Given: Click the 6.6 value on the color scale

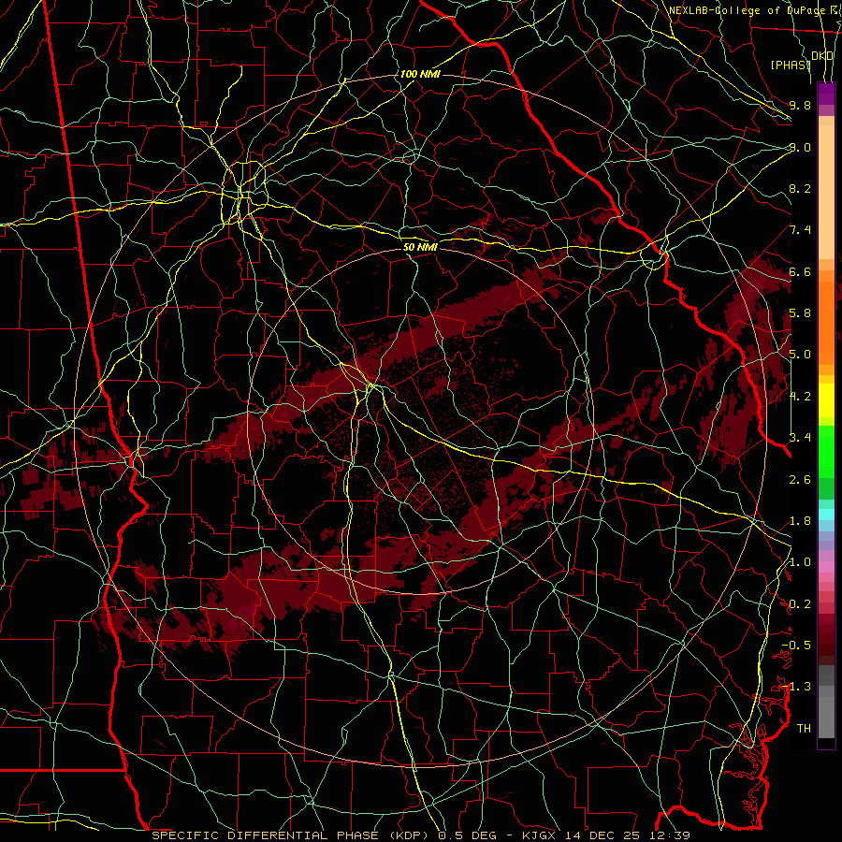Looking at the screenshot, I should tap(800, 271).
